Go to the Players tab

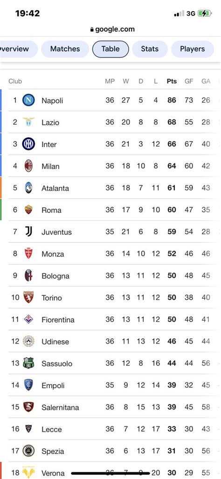click(x=192, y=49)
